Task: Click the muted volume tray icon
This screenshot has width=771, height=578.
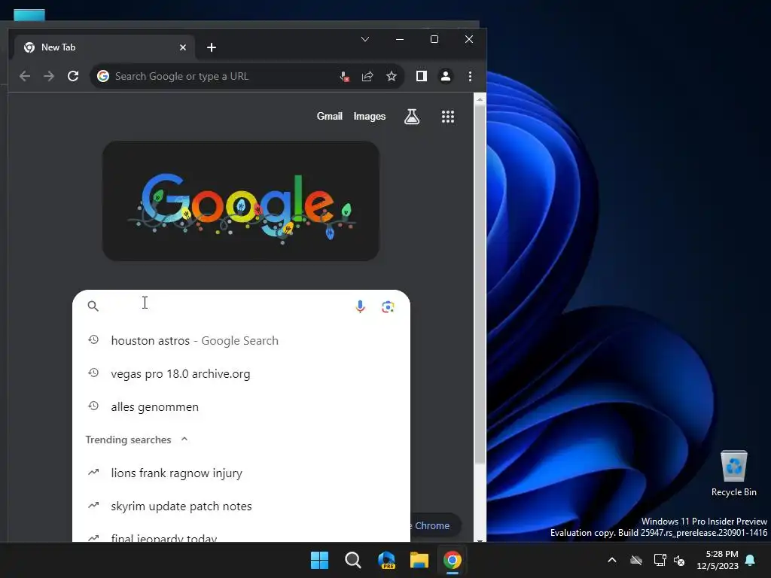Action: coord(679,560)
